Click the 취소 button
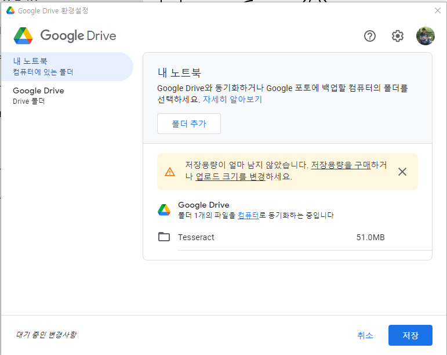This screenshot has width=447, height=355. click(365, 335)
